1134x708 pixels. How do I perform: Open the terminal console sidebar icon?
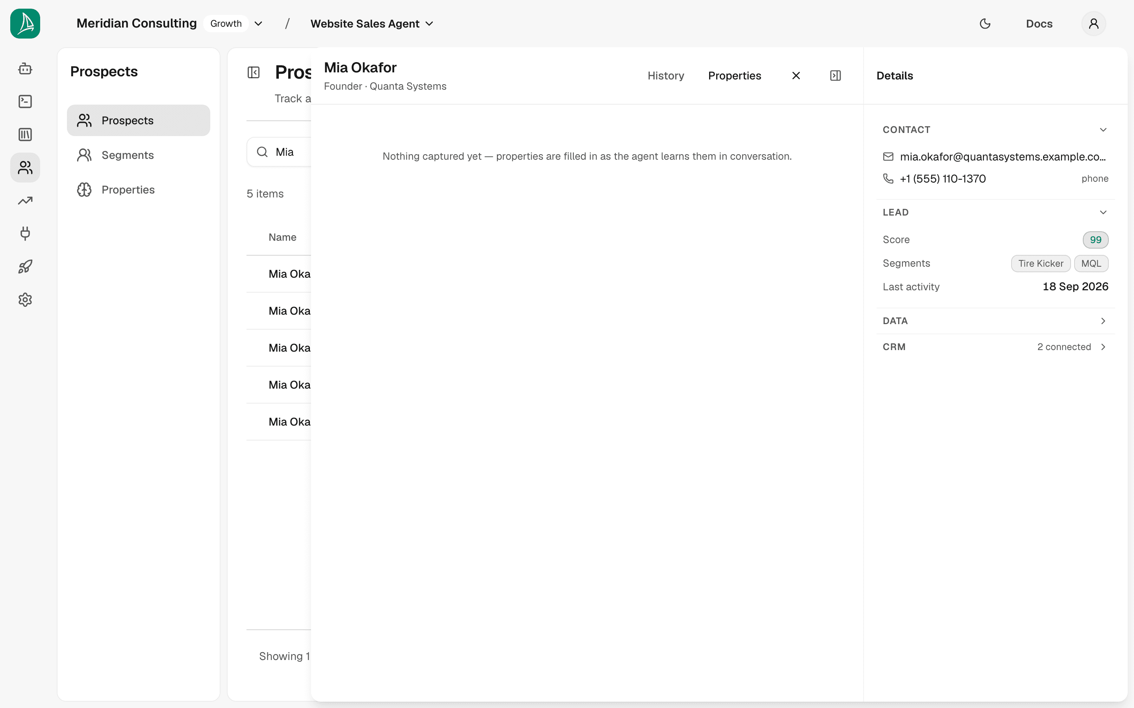pyautogui.click(x=25, y=101)
